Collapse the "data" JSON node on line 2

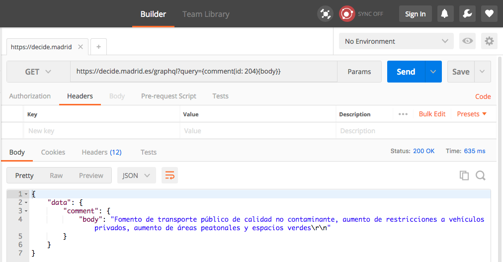point(26,203)
